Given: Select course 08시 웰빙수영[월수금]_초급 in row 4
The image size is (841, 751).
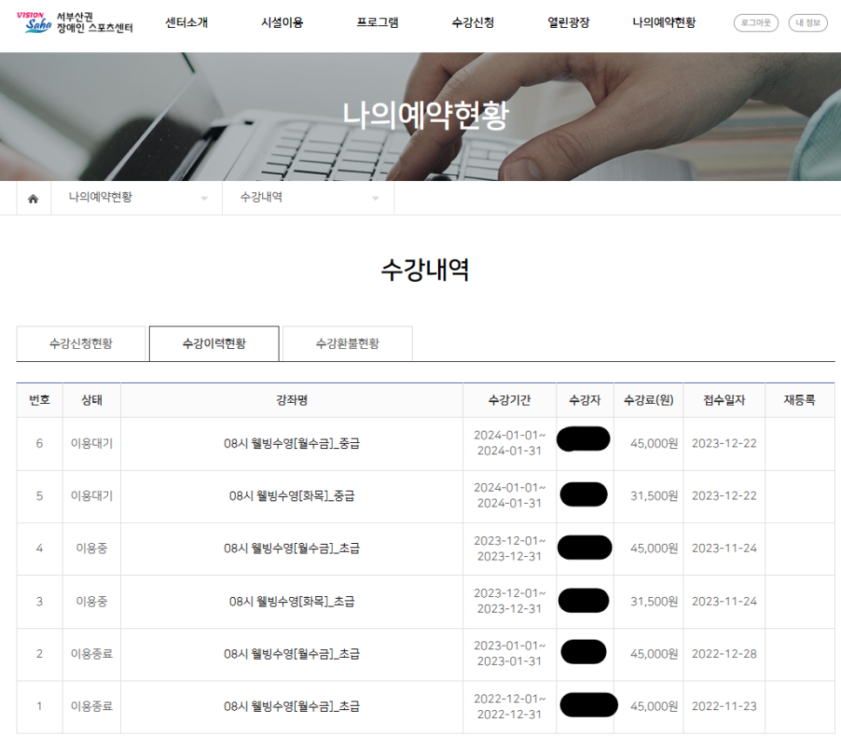Looking at the screenshot, I should [292, 548].
